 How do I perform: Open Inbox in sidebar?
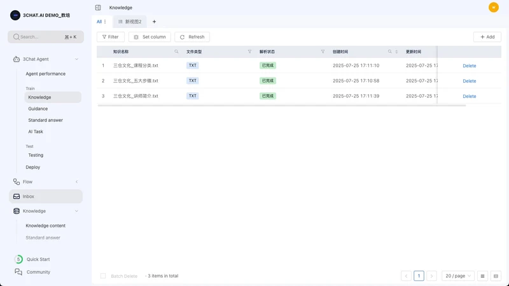coord(46,196)
